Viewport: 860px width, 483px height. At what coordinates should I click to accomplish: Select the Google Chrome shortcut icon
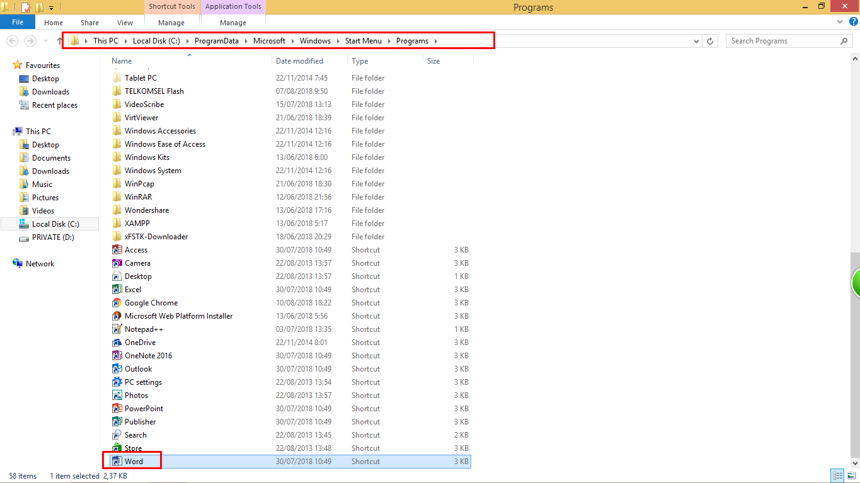click(117, 303)
